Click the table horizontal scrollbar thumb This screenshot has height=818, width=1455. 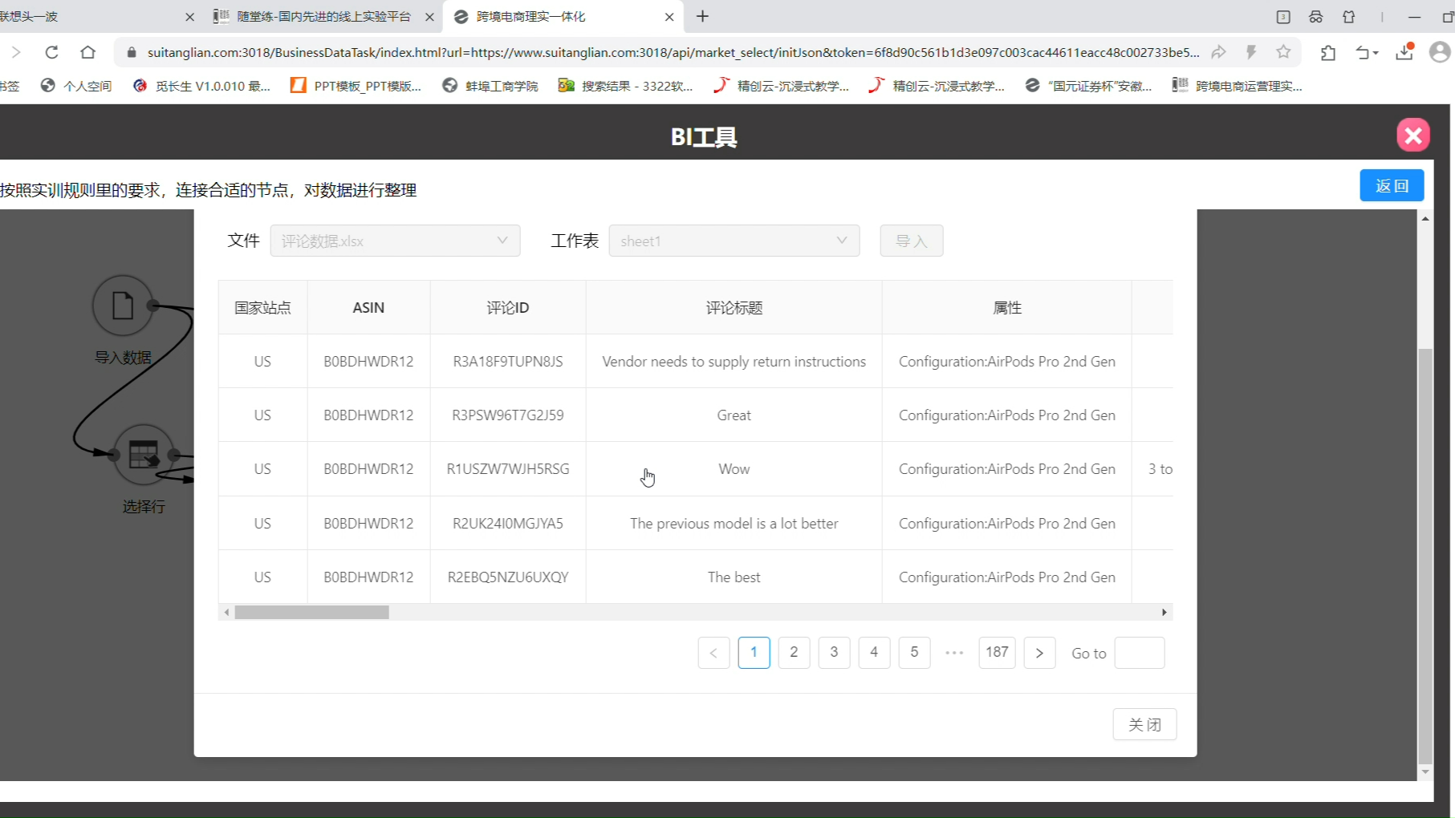[x=311, y=612]
